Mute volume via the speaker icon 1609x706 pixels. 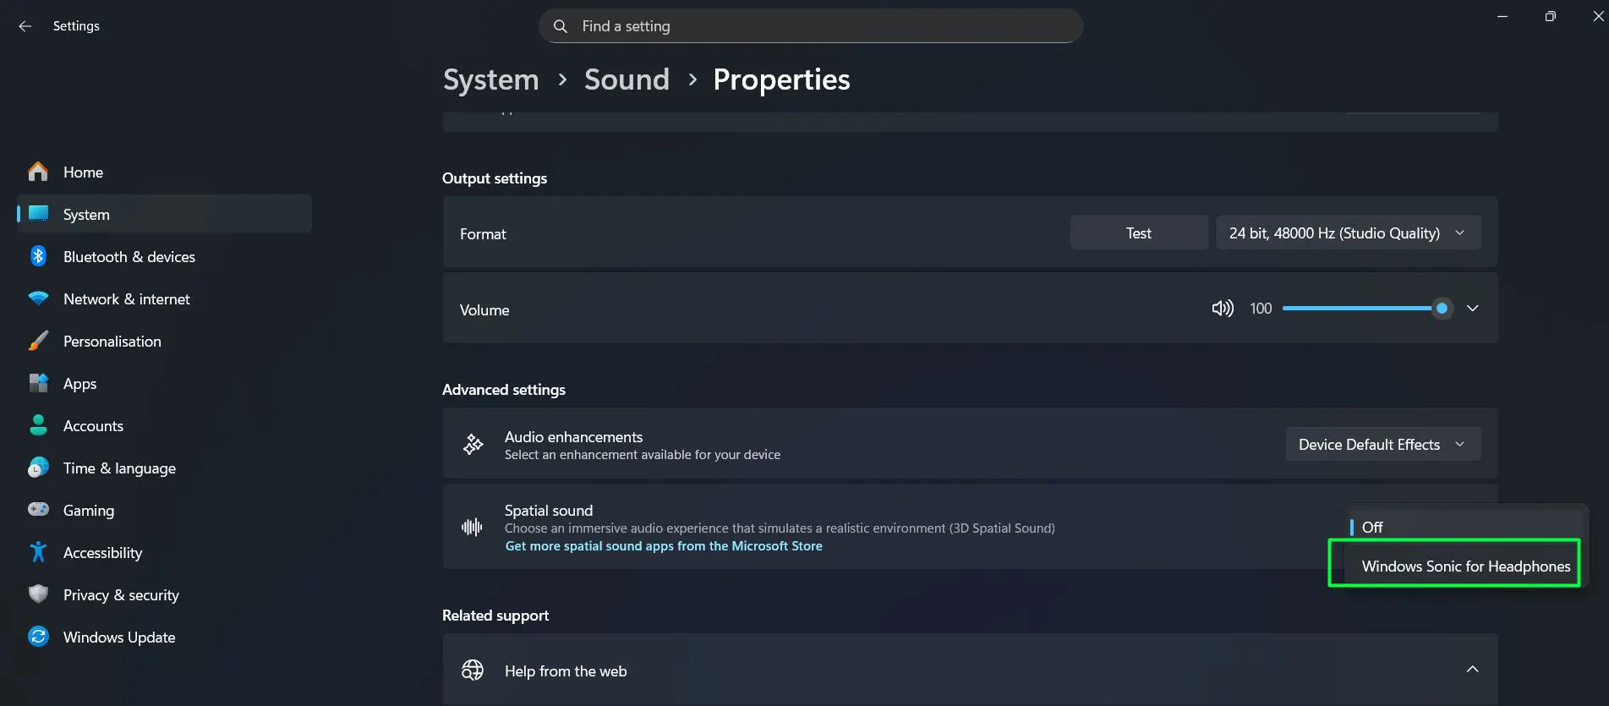coord(1223,309)
